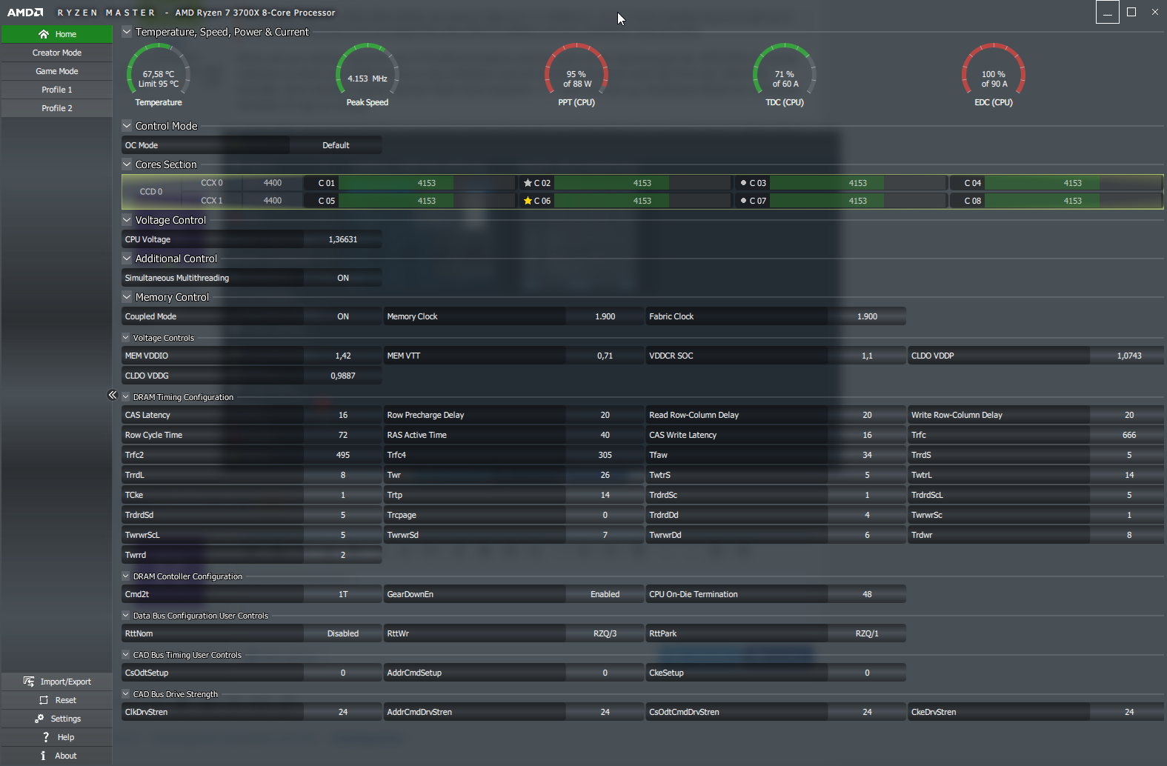Go to Home view via house icon

[x=44, y=34]
